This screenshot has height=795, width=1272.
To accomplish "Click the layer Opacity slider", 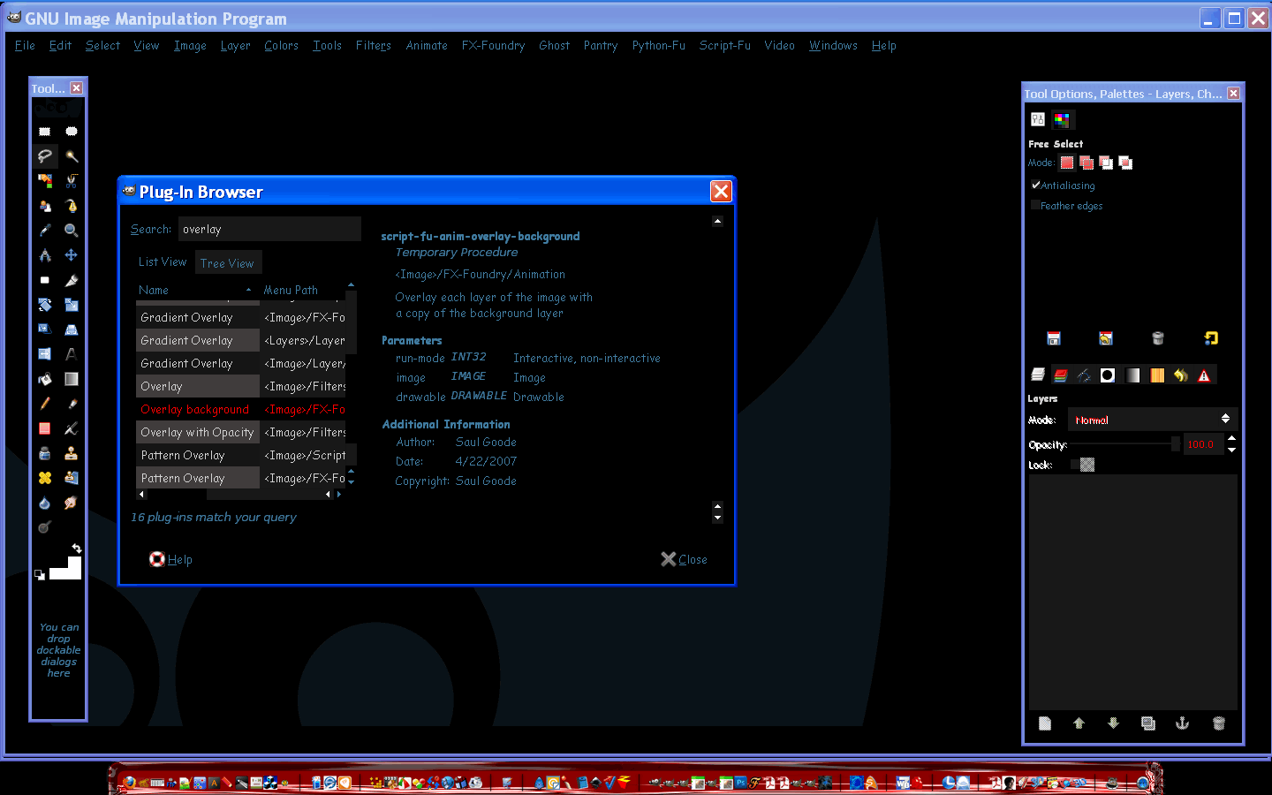I will point(1125,444).
